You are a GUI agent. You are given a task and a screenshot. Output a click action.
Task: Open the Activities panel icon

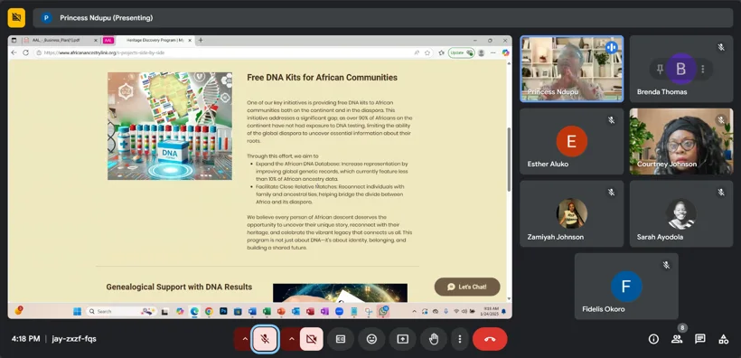pos(723,339)
